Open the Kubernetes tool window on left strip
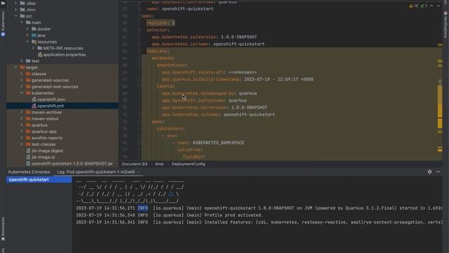Image resolution: width=449 pixels, height=253 pixels. 3,24
